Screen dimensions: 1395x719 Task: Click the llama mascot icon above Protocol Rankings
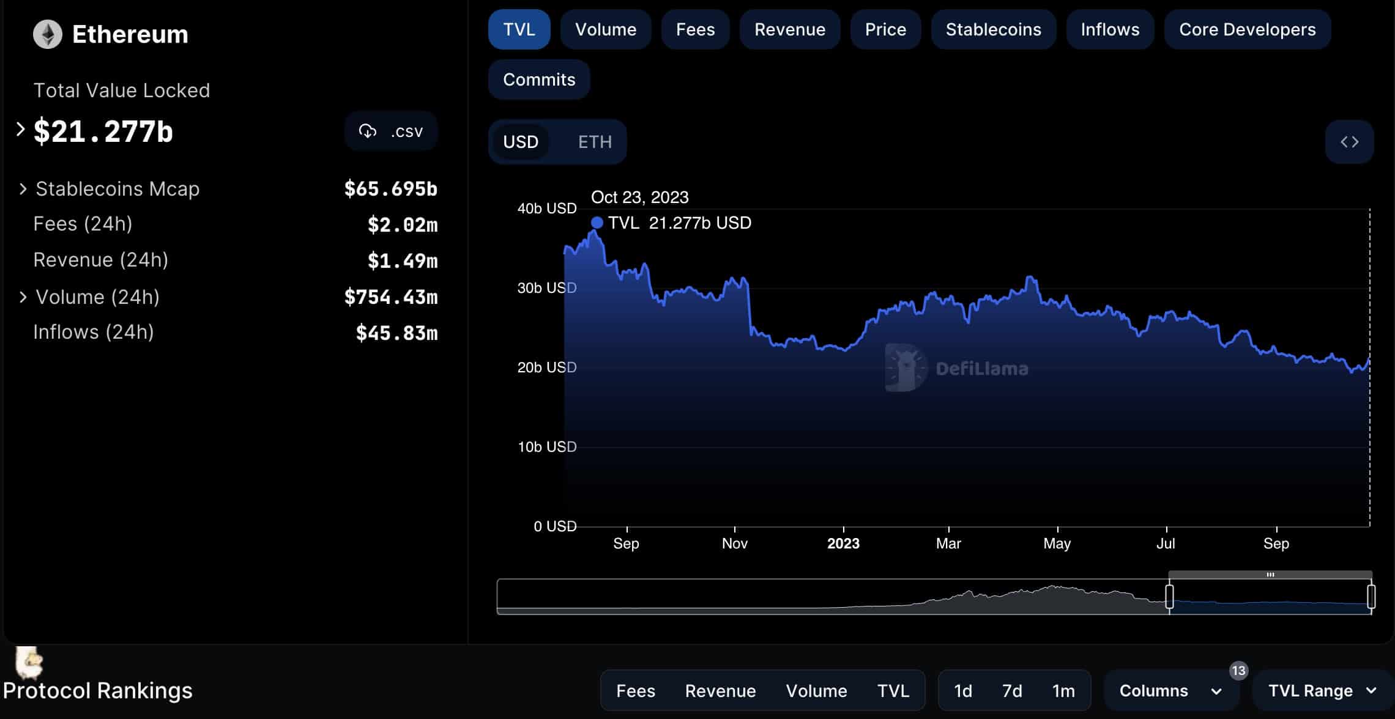(29, 662)
